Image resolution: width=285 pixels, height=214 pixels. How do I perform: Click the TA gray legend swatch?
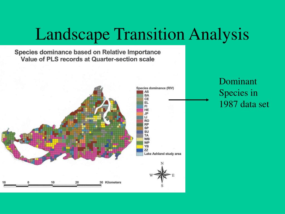[140, 135]
